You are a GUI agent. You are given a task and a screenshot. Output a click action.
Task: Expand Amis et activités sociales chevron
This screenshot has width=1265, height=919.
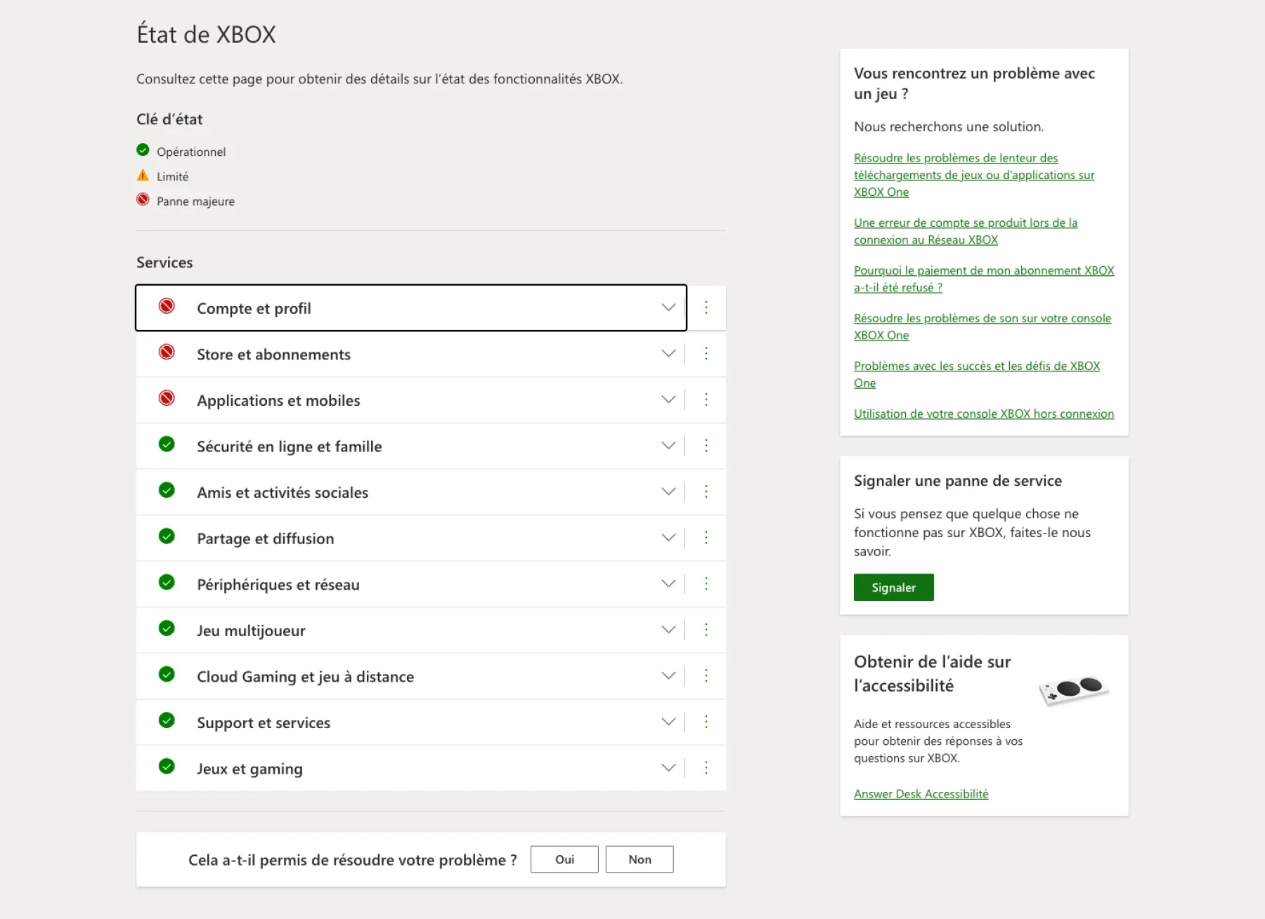668,491
